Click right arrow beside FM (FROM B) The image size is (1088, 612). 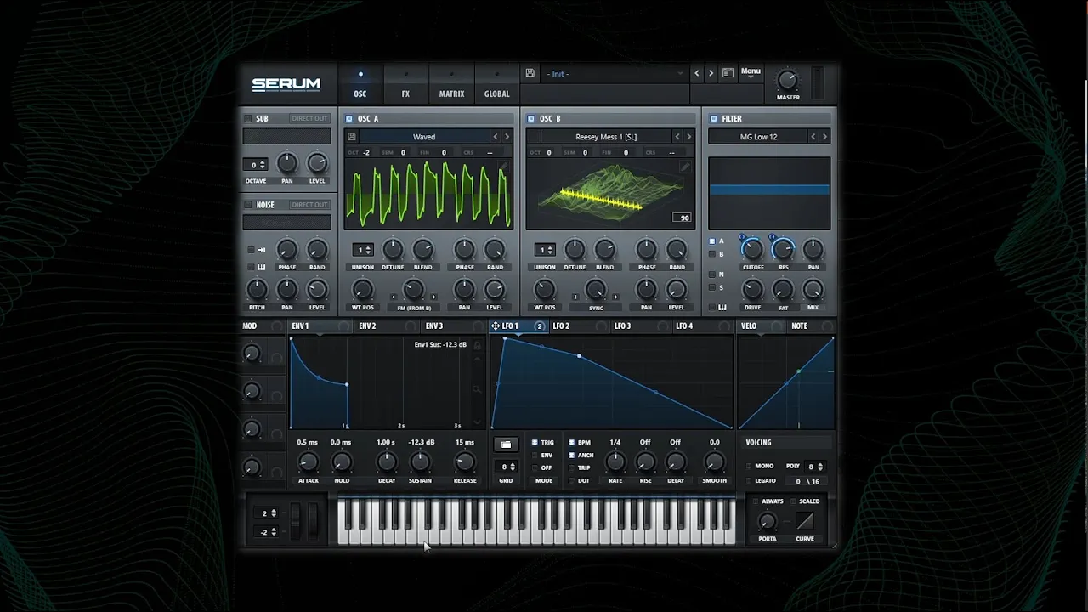pos(433,297)
